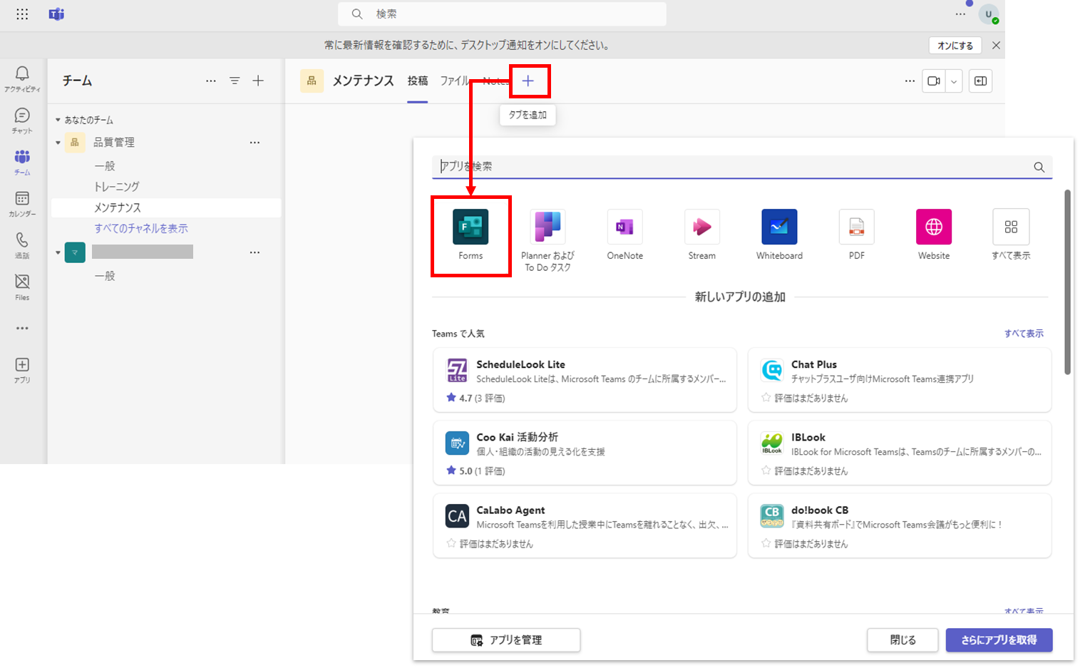Add the OneNote app
Screen dimensions: 1080x668
[624, 235]
